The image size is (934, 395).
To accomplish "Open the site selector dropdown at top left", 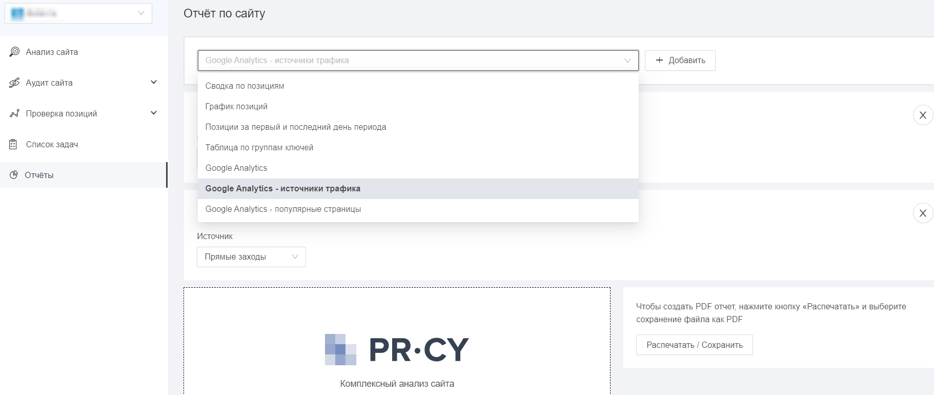I will (78, 13).
